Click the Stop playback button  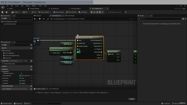click(97, 12)
